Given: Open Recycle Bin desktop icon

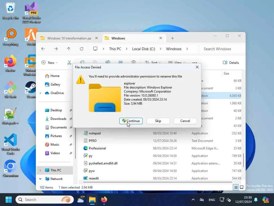Looking at the screenshot, I should tap(10, 10).
